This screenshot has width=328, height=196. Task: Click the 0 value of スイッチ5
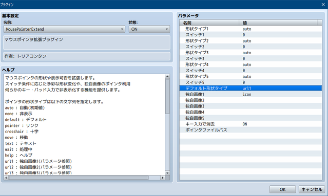click(244, 82)
